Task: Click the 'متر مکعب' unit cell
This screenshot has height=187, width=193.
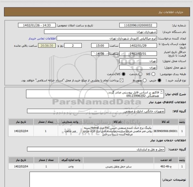Action: pos(70,131)
